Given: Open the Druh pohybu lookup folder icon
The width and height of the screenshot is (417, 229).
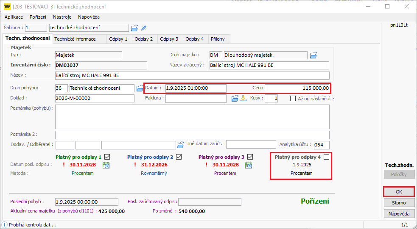Looking at the screenshot, I should pyautogui.click(x=140, y=88).
